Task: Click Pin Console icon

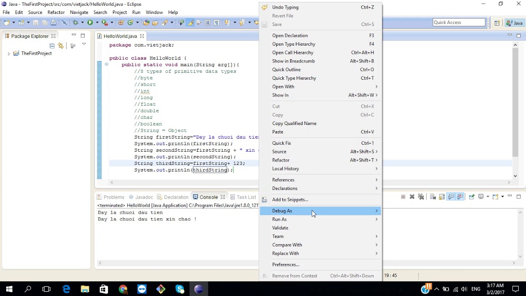Action: tap(471, 197)
